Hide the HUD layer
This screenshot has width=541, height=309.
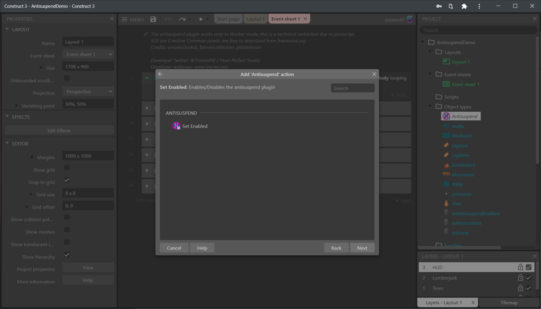[x=528, y=267]
